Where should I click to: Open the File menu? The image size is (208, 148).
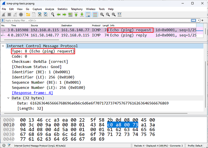4,9
